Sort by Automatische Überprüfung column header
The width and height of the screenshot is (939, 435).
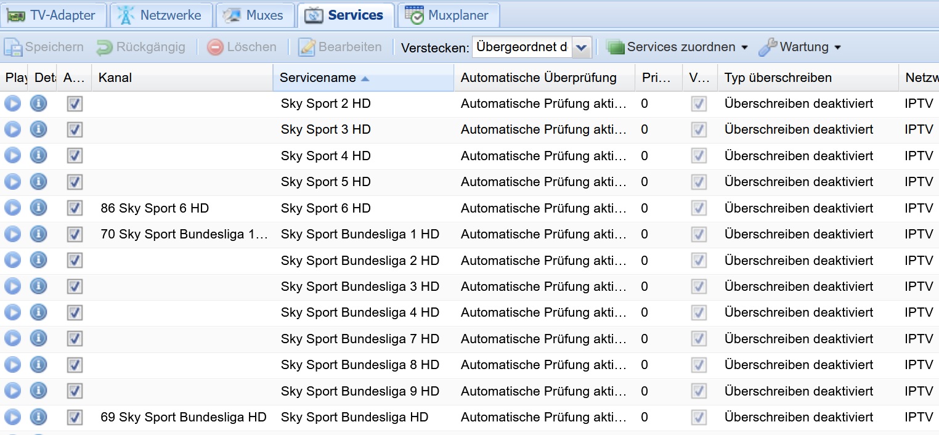[x=545, y=78]
